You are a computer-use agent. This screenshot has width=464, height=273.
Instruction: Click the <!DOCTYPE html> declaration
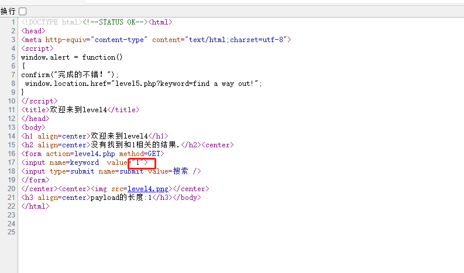point(51,22)
